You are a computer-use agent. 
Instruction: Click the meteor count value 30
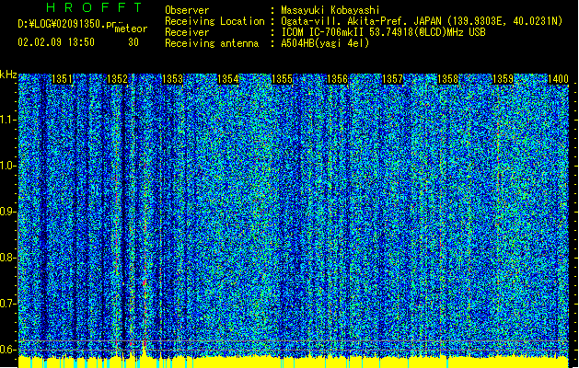coord(133,42)
